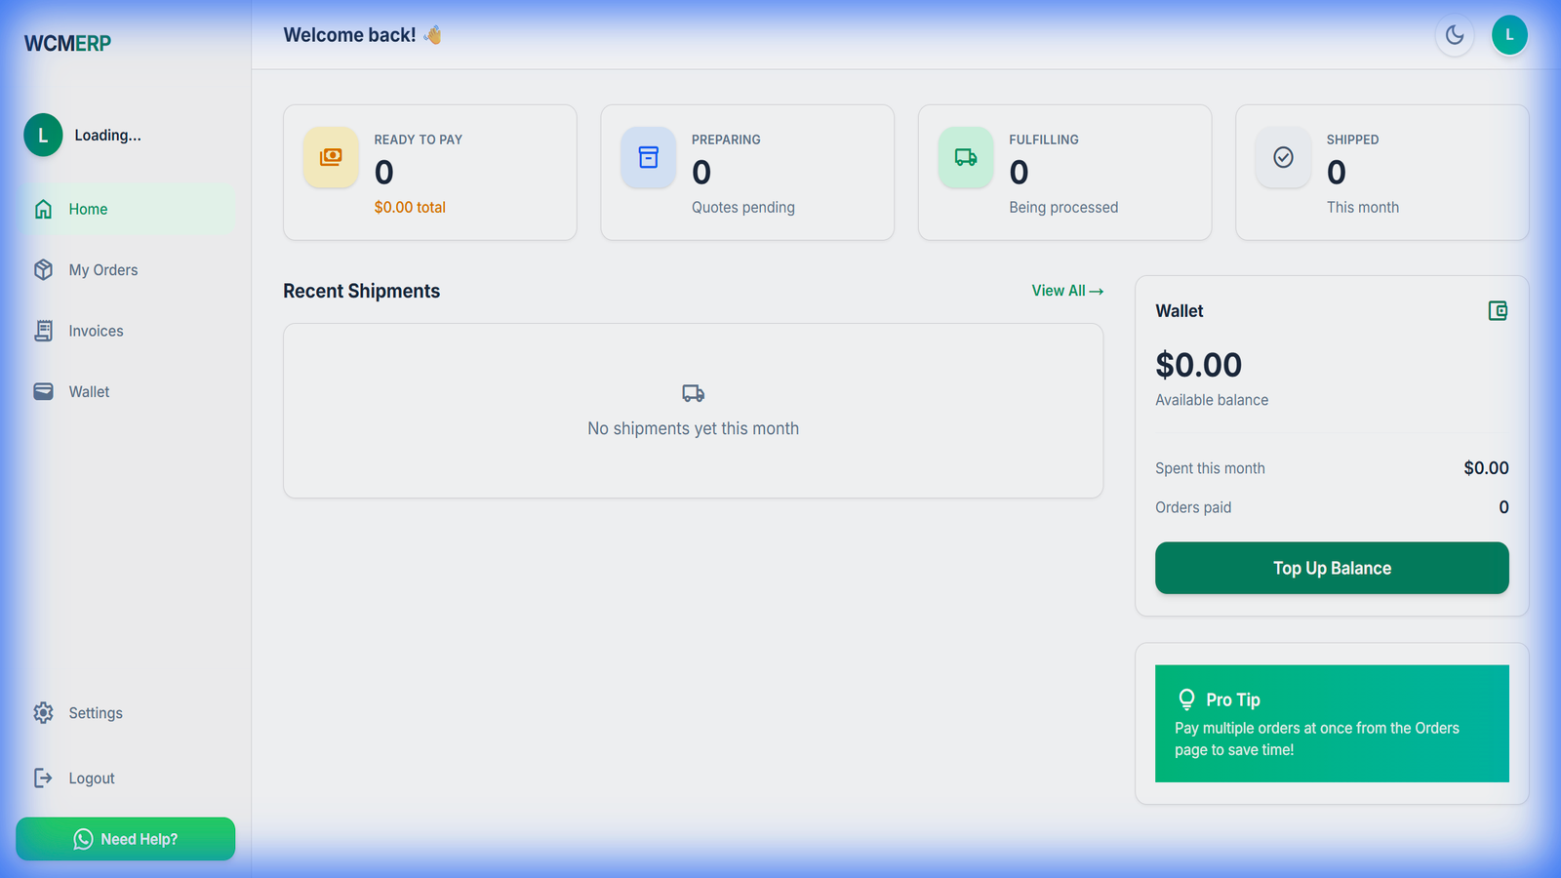The width and height of the screenshot is (1561, 878).
Task: Click the Fulfilling truck icon
Action: tap(965, 157)
